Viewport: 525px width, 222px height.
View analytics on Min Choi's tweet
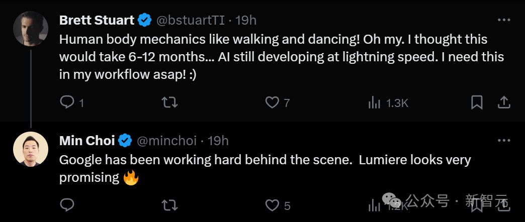pyautogui.click(x=375, y=205)
